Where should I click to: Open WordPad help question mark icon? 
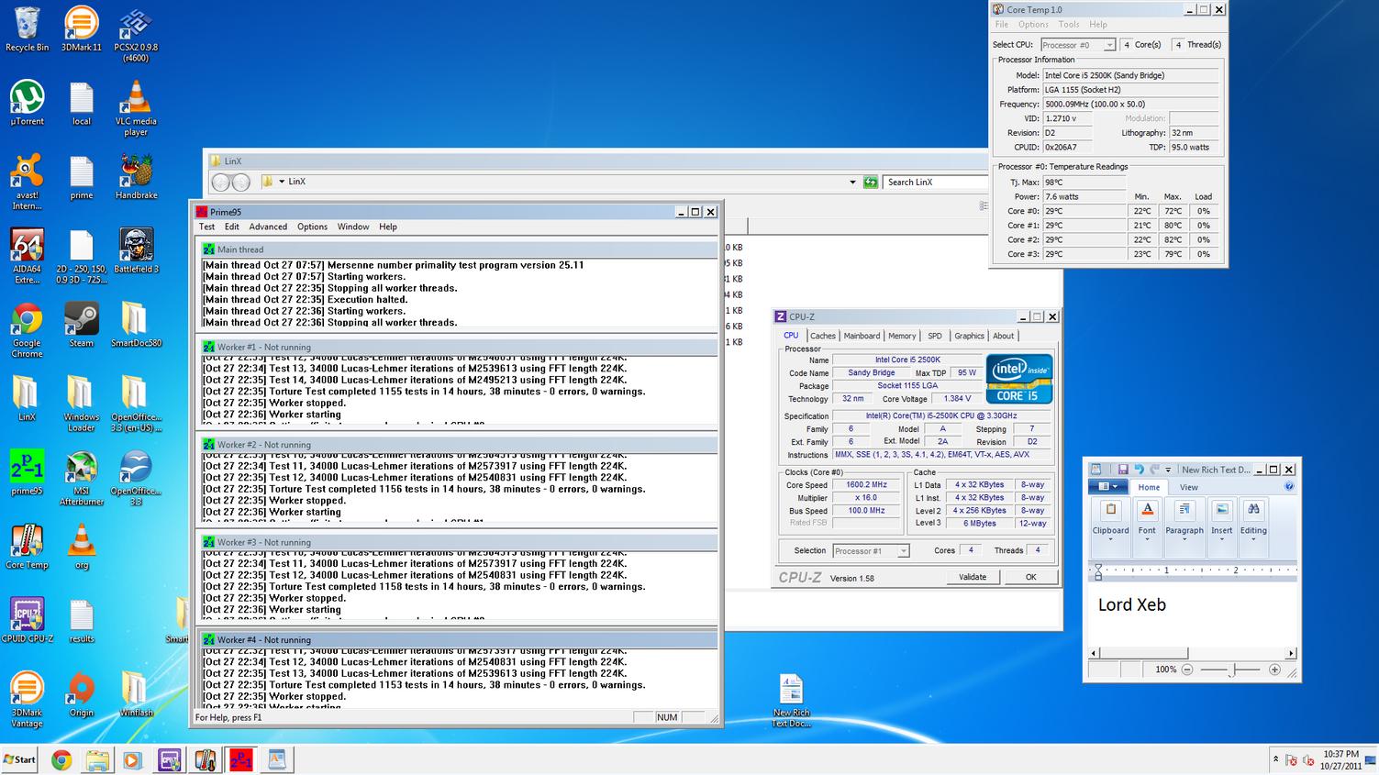(1289, 487)
